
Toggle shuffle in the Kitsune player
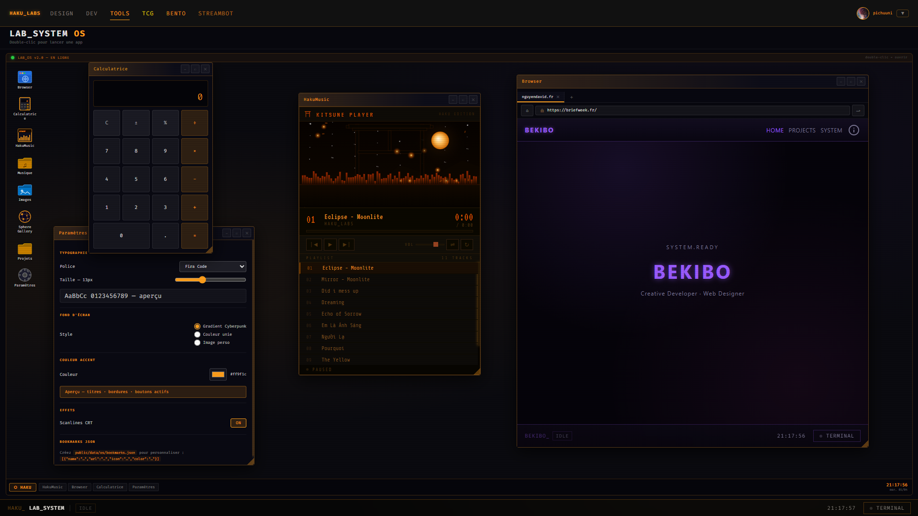pyautogui.click(x=453, y=245)
